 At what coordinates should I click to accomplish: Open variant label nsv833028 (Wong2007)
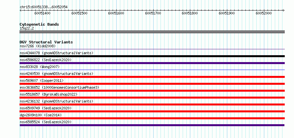pos(40,67)
